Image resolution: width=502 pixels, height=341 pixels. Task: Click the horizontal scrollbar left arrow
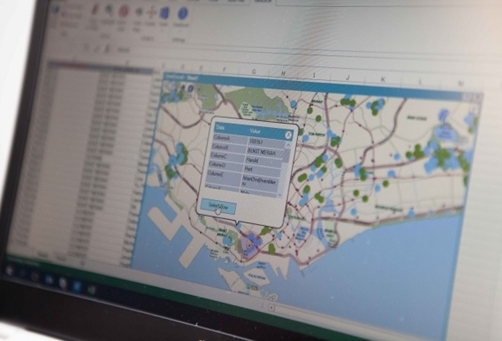tap(272, 308)
